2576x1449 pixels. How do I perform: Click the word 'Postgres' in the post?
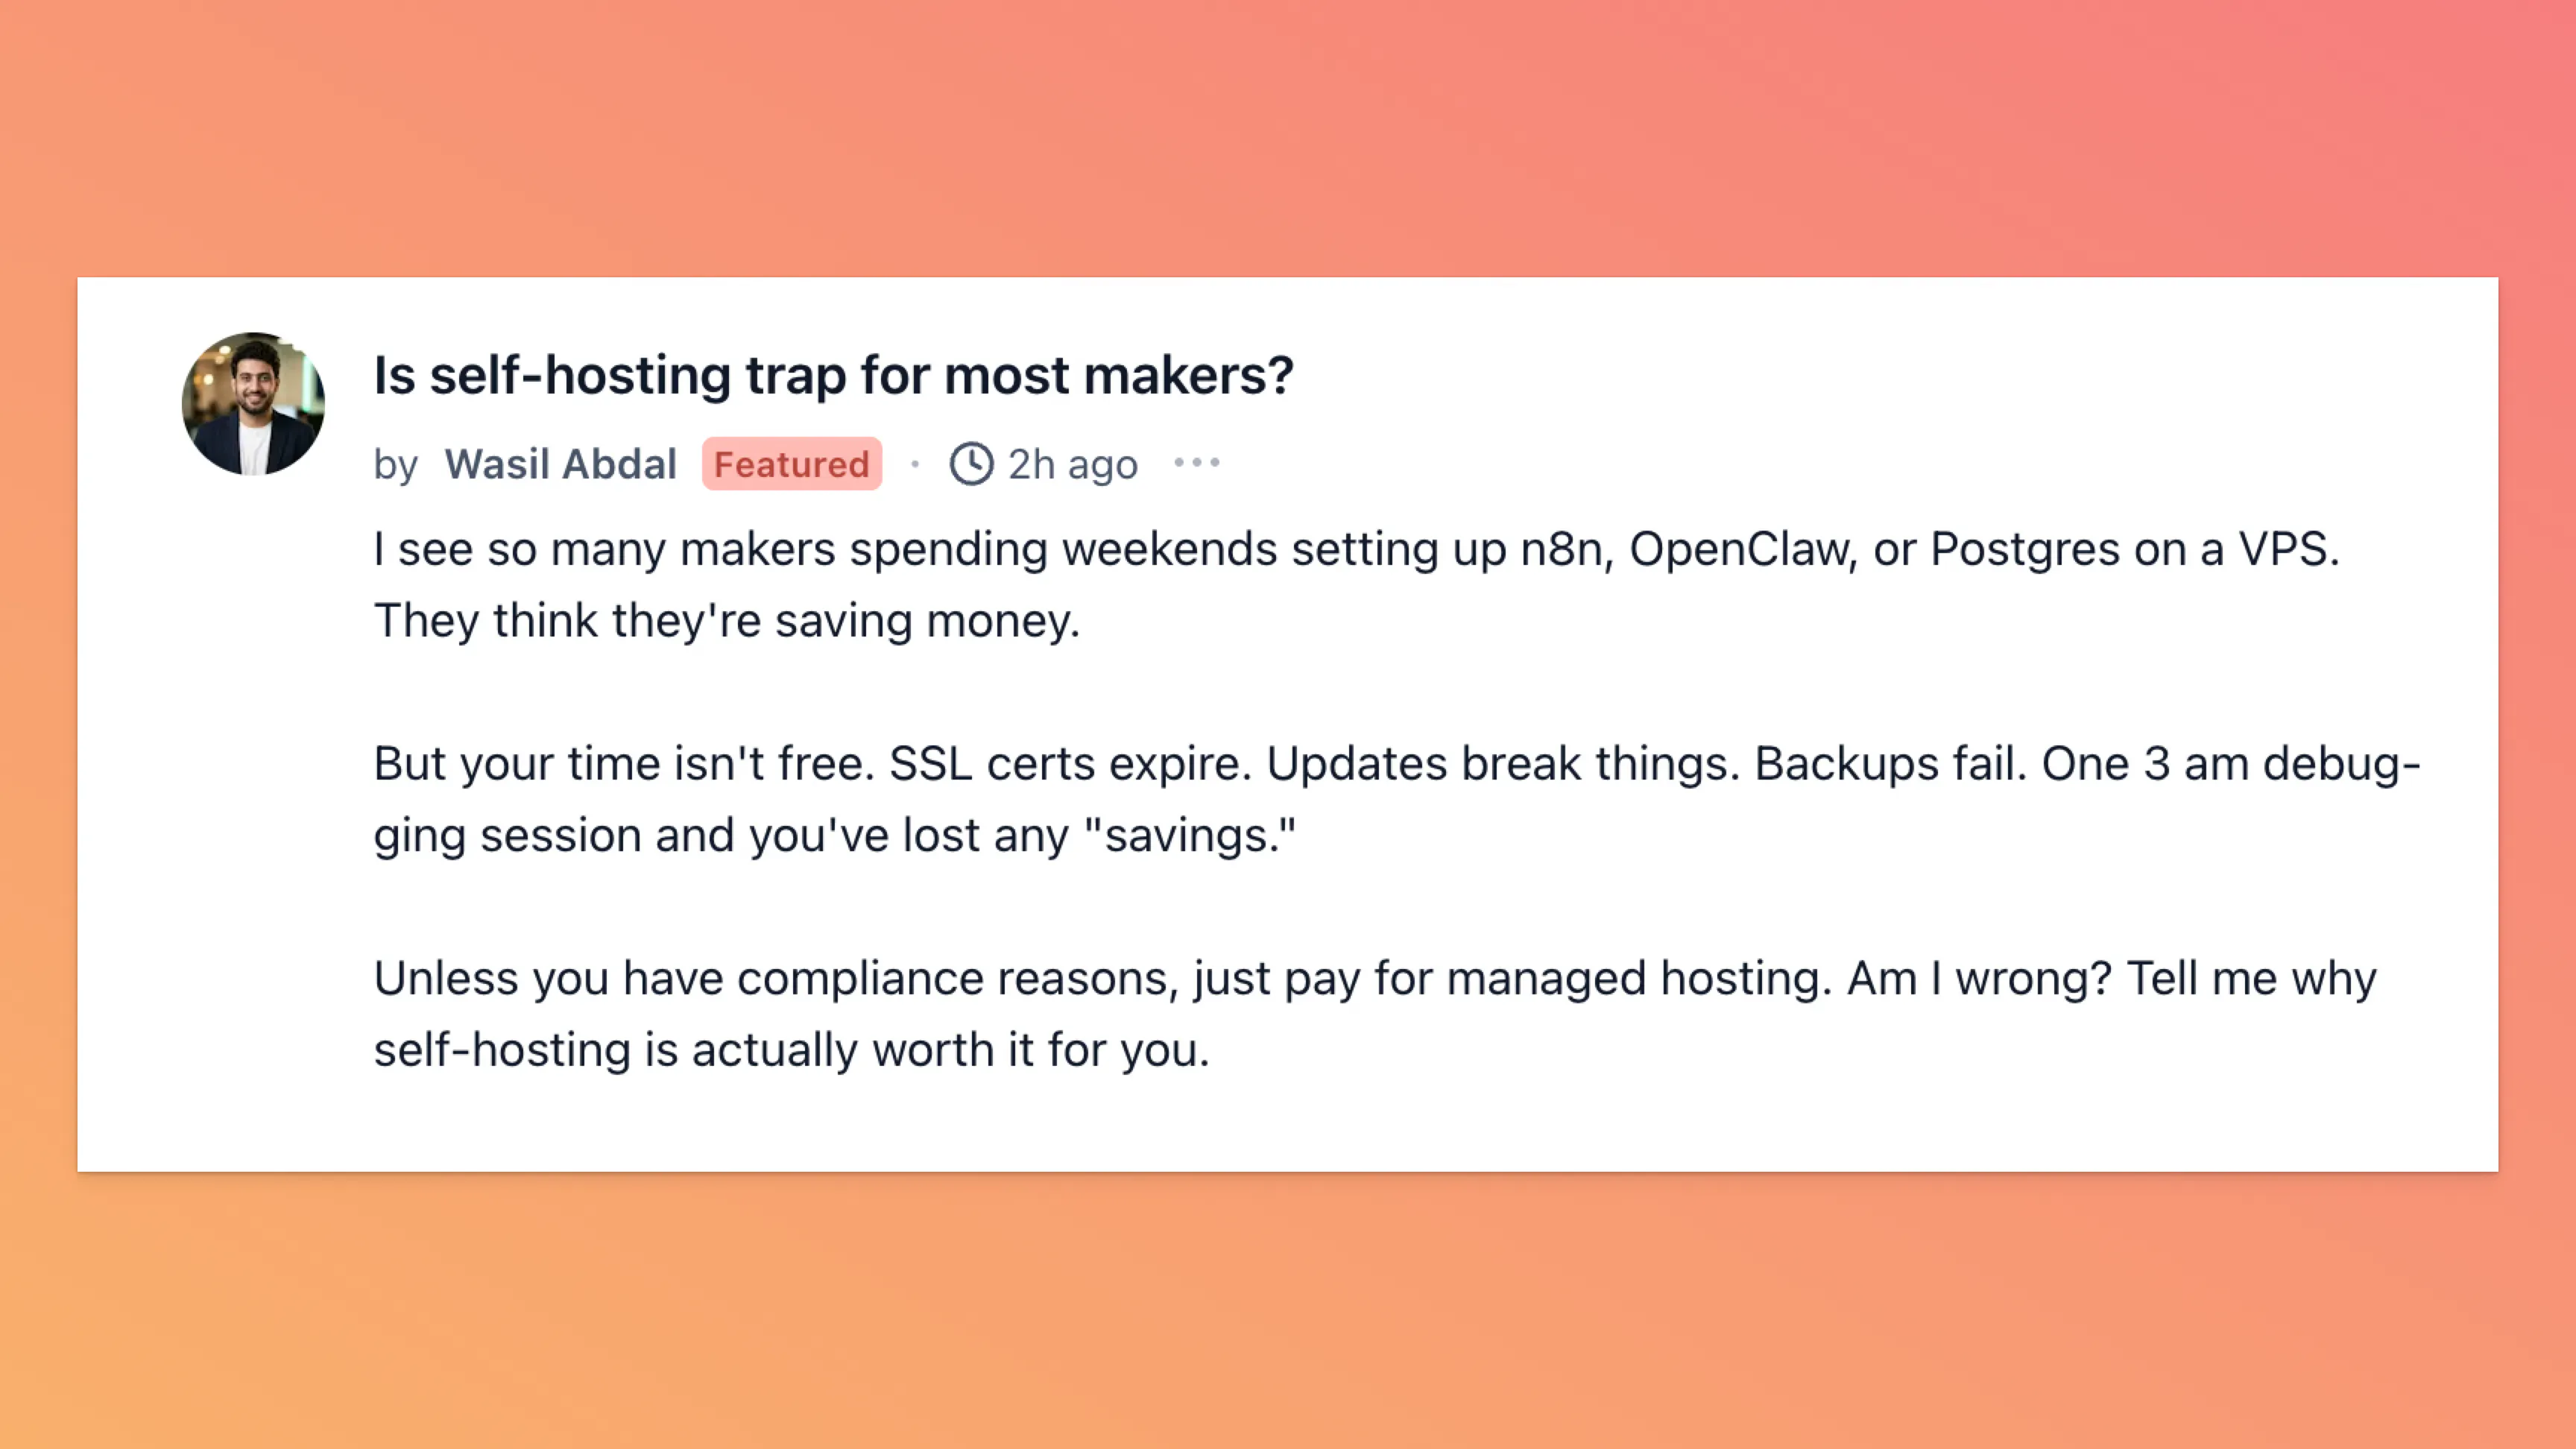tap(2025, 550)
